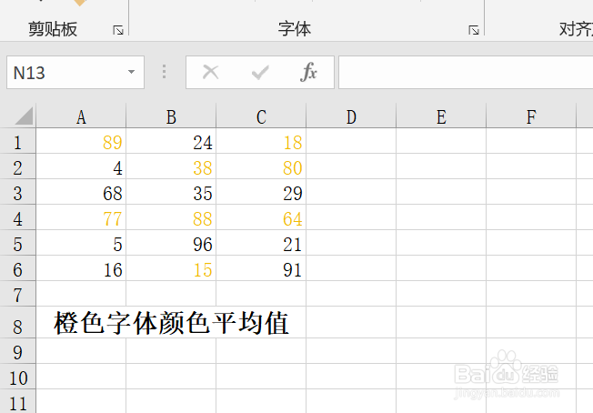Select cell containing 24
The image size is (593, 413).
coord(171,141)
